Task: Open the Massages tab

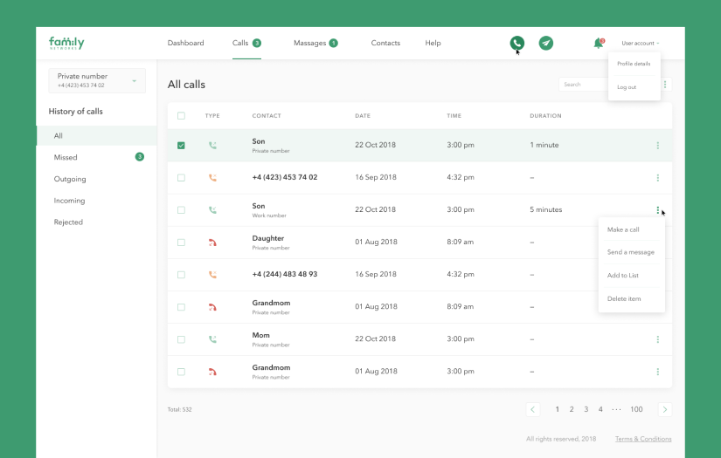Action: (315, 43)
